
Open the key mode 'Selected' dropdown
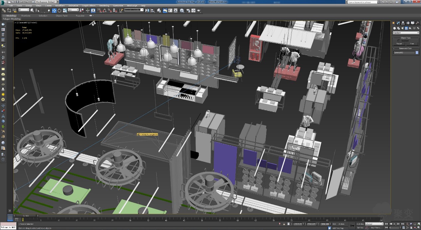point(374,224)
